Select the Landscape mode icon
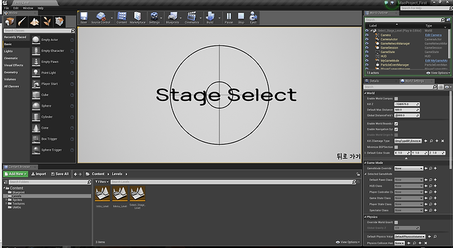 [35, 21]
